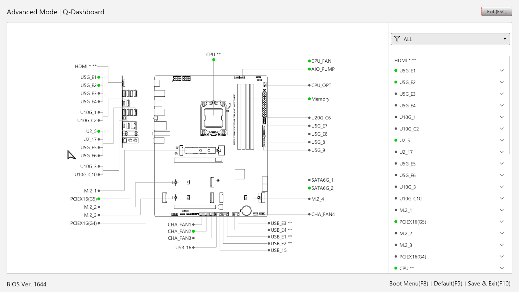Viewport: 519px width, 292px height.
Task: Select the Memory slots label
Action: coord(320,99)
